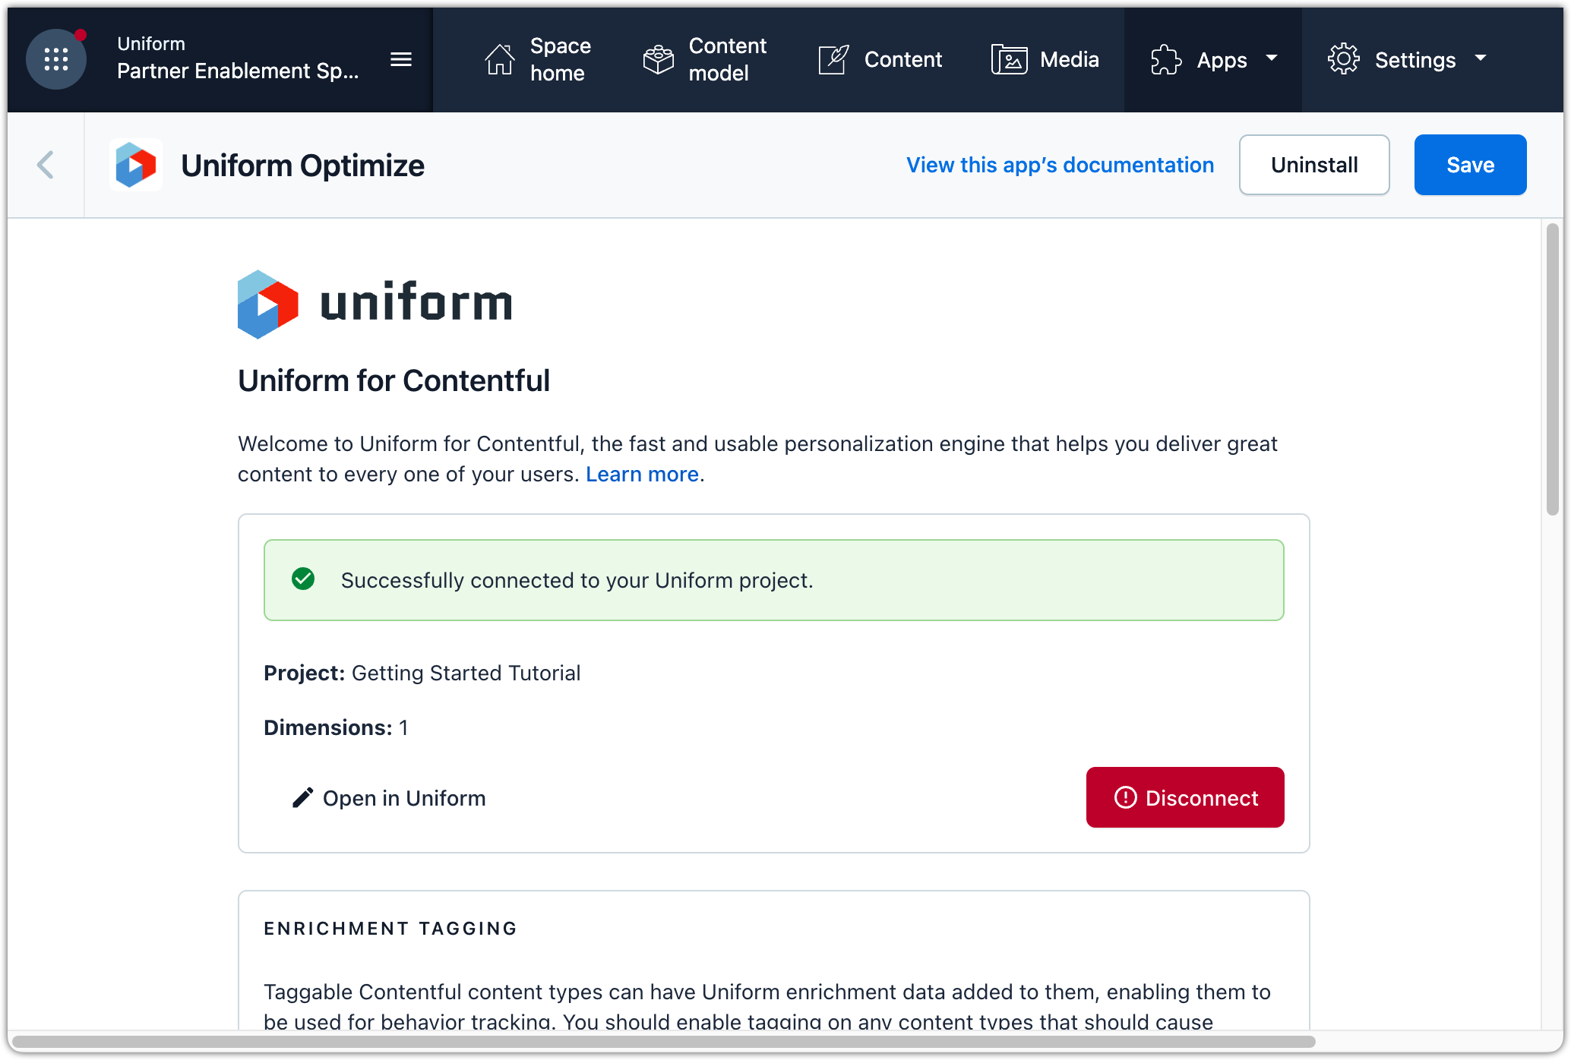Expand the Apps dropdown arrow

1272,58
